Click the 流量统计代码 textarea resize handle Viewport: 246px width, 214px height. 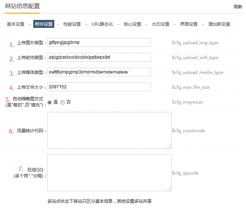pyautogui.click(x=169, y=146)
